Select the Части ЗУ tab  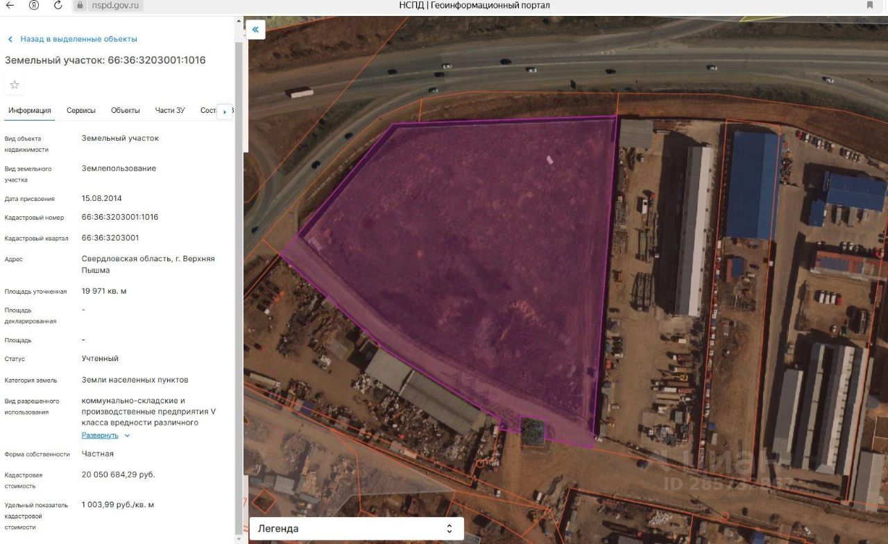170,111
